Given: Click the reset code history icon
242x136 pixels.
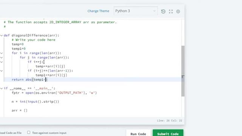Looking at the screenshot, I should [163, 11].
